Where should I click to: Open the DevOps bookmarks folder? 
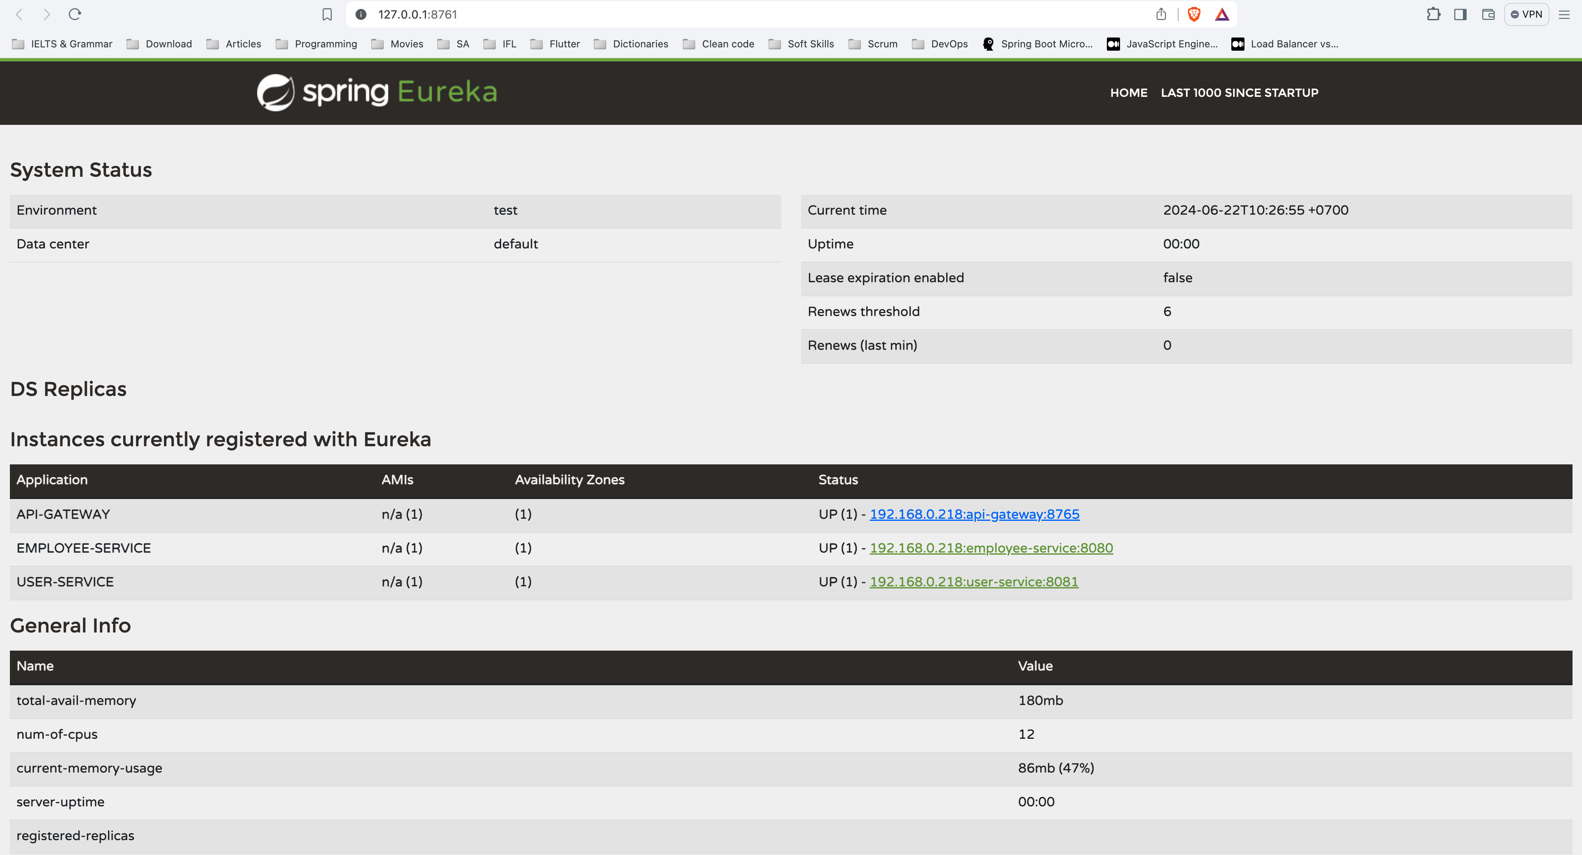pos(940,44)
